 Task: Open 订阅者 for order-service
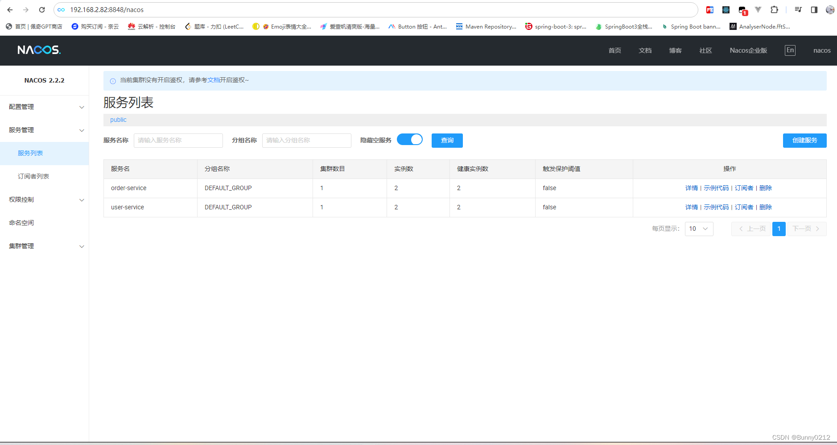pyautogui.click(x=744, y=188)
